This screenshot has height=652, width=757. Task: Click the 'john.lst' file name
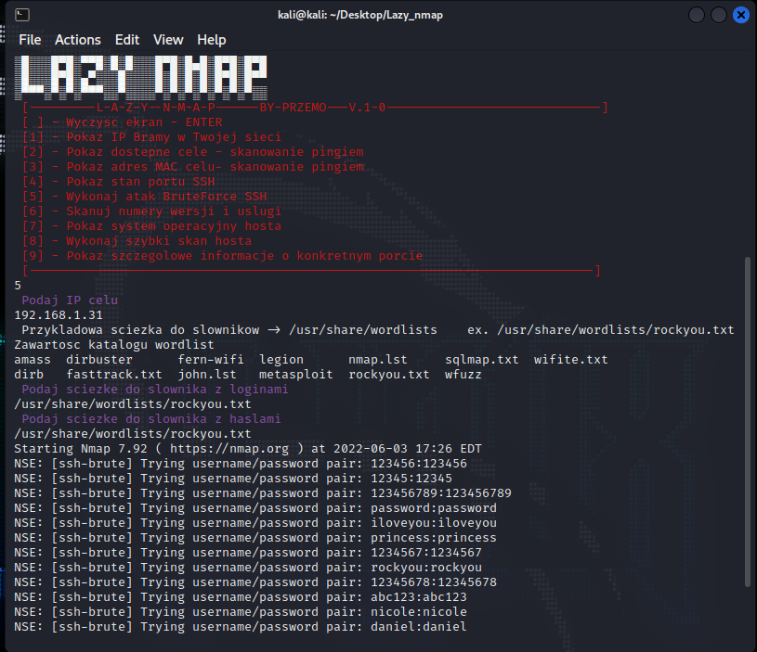point(207,375)
